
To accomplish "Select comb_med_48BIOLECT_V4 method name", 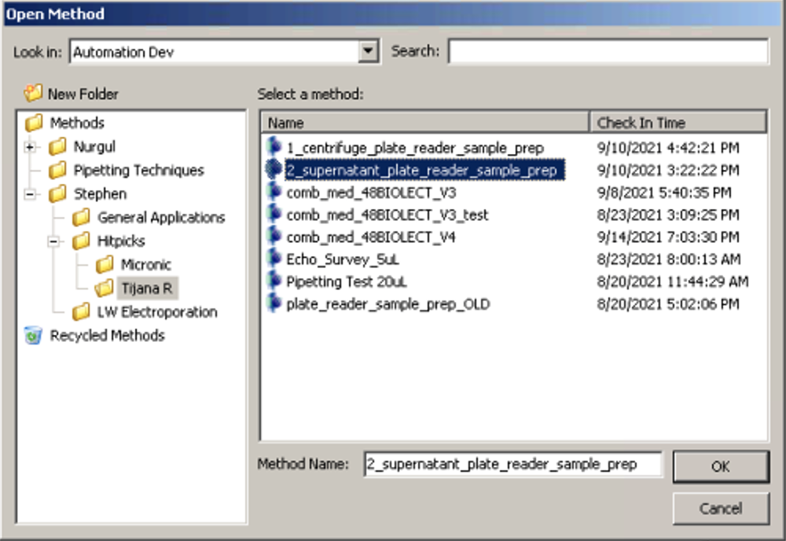I will click(x=371, y=237).
